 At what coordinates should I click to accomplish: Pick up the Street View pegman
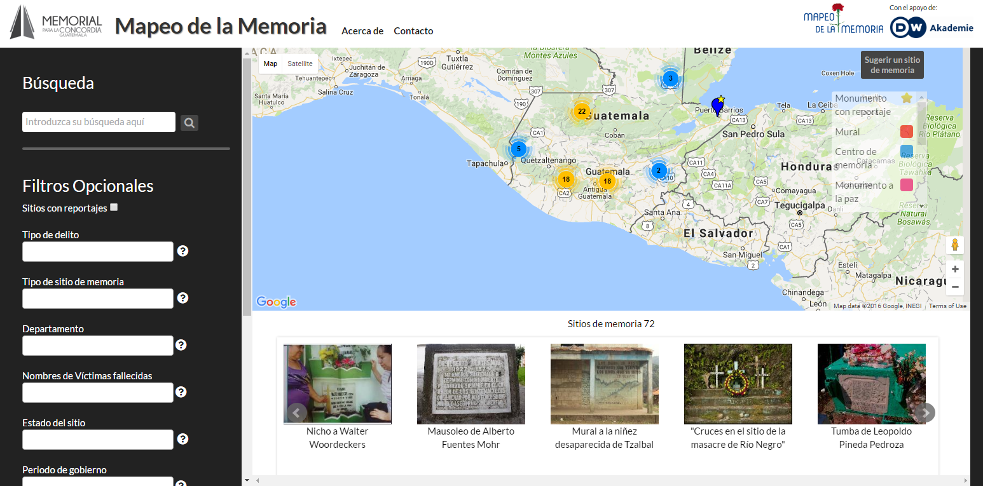[x=954, y=245]
